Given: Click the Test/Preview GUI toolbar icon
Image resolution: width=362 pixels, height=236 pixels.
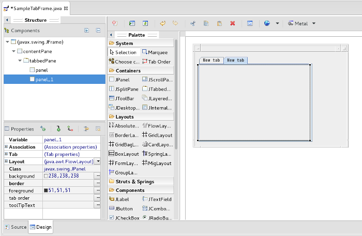Looking at the screenshot, I should (132, 23).
